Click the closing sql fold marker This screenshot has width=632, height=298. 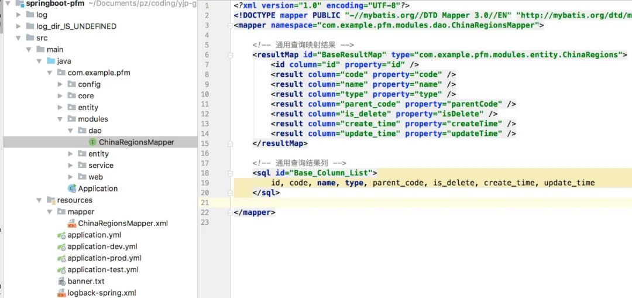(x=230, y=193)
